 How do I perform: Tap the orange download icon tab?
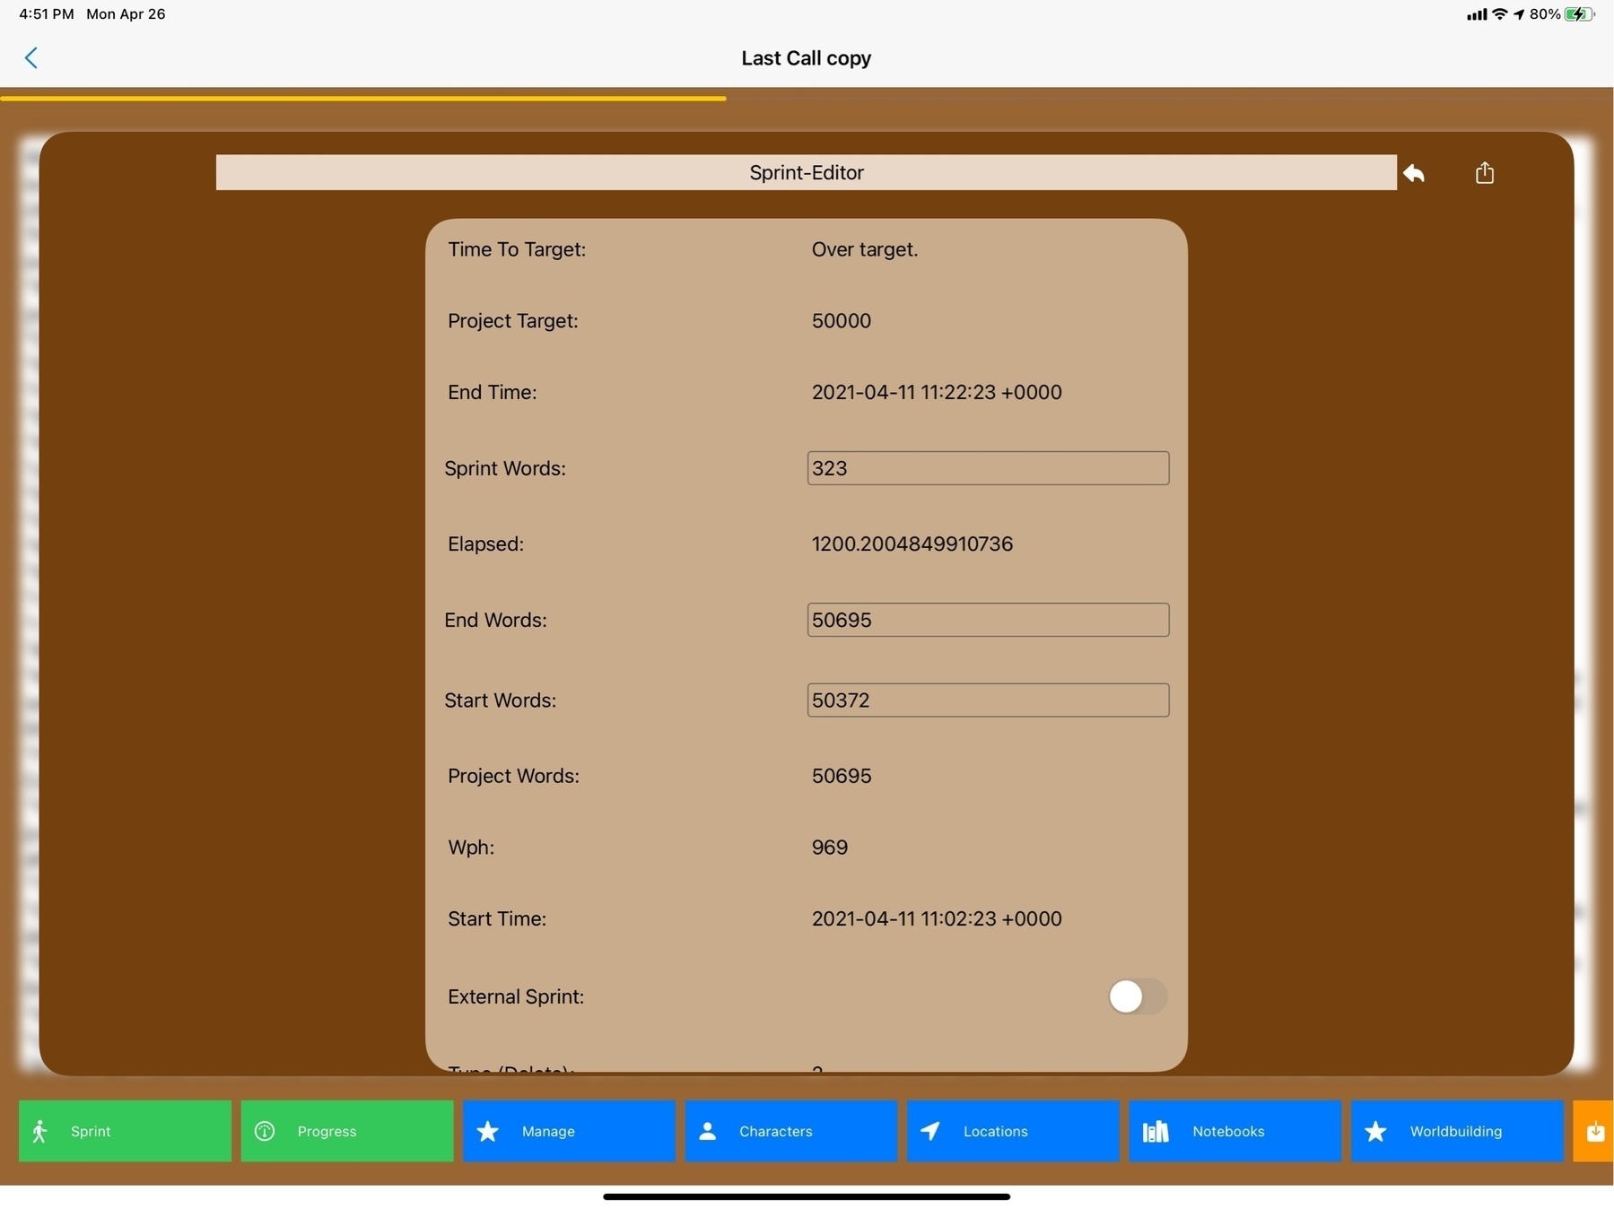click(x=1594, y=1131)
